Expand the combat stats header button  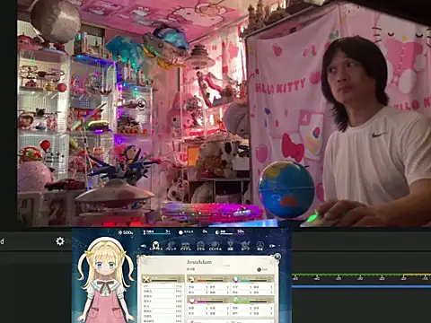pyautogui.click(x=180, y=279)
